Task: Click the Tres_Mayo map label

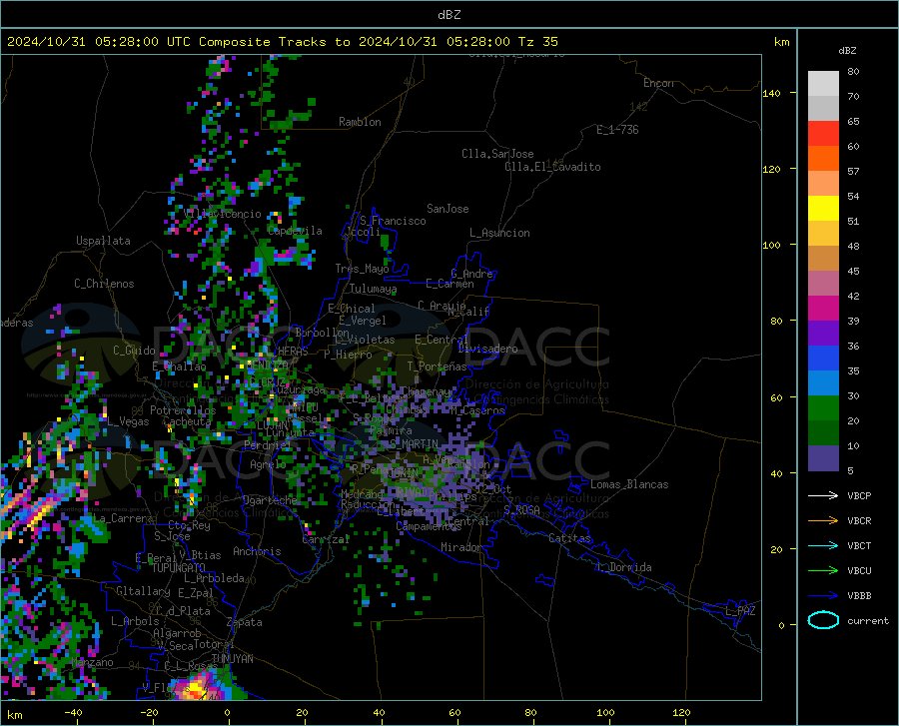Action: coord(362,269)
